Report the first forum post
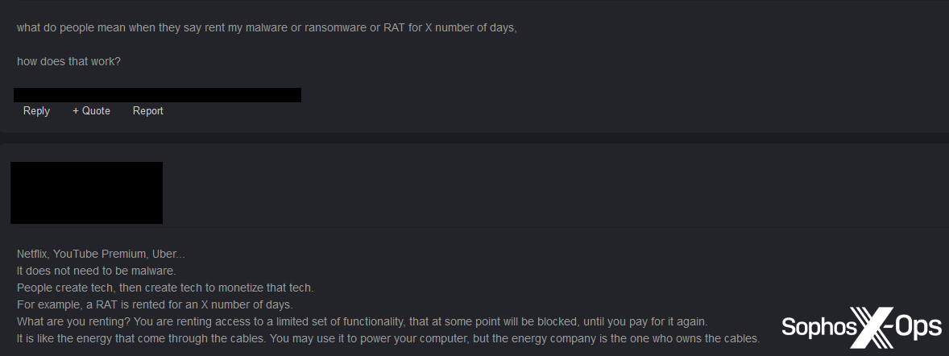Screen dimensions: 949x356 pyautogui.click(x=147, y=111)
